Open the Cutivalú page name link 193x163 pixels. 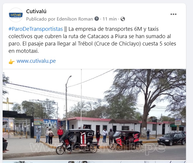[x=36, y=11]
